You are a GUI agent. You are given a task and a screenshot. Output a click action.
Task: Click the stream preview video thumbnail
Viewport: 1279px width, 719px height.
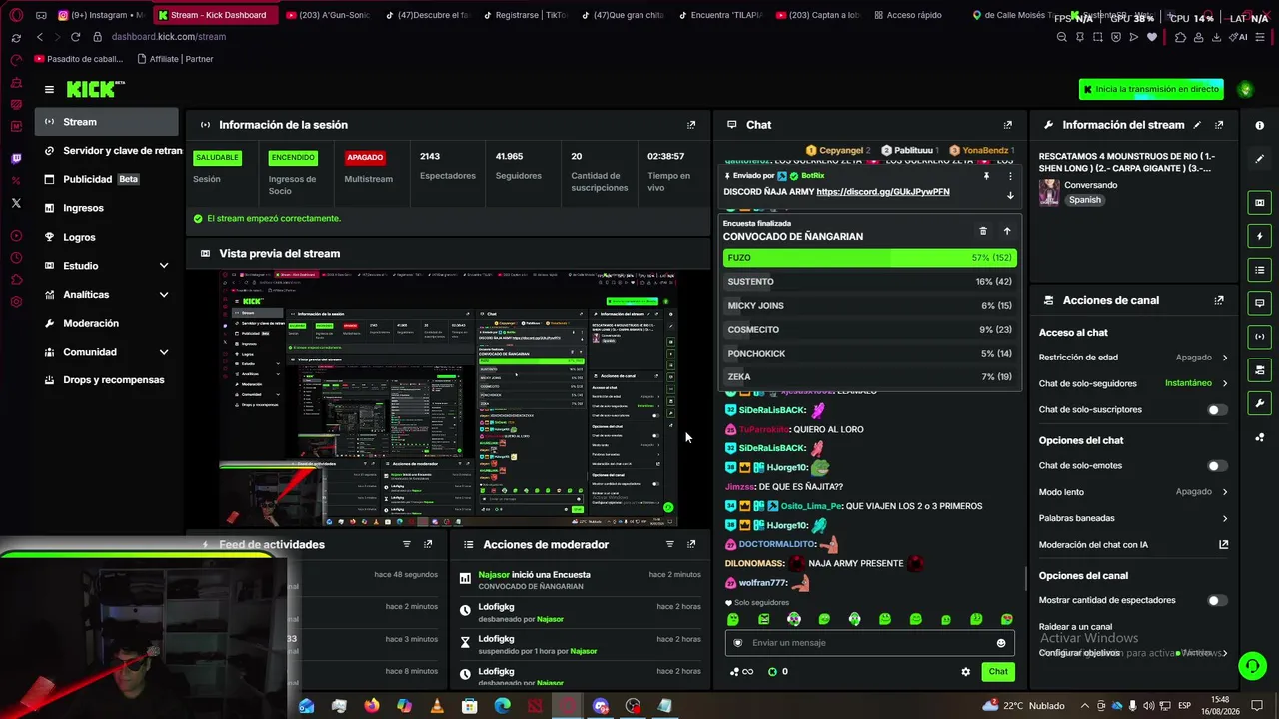tap(449, 398)
